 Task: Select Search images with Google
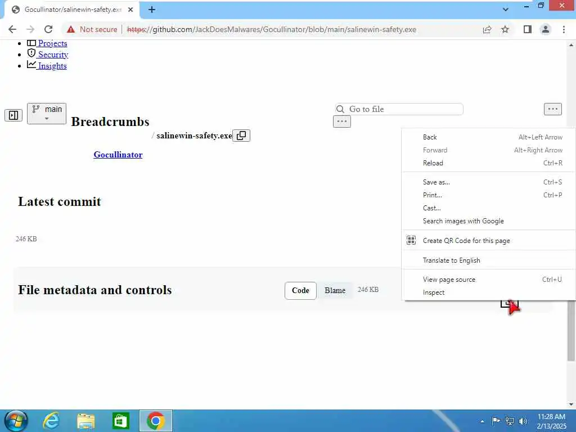(489, 221)
